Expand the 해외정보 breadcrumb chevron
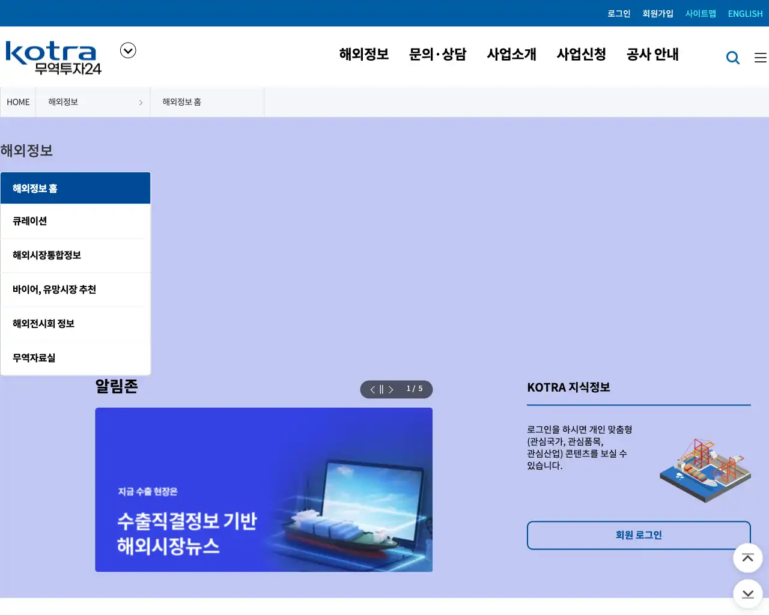 pos(141,102)
